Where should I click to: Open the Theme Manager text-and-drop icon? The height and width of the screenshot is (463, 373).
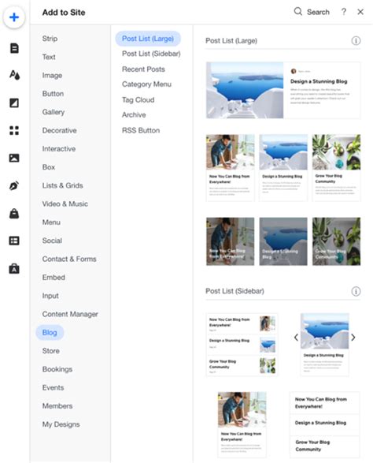coord(14,75)
